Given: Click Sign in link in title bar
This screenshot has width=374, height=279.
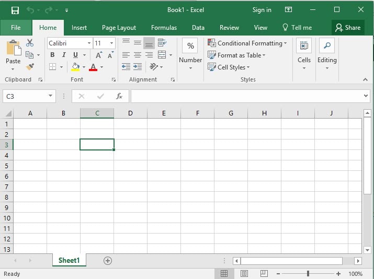Looking at the screenshot, I should tap(262, 10).
